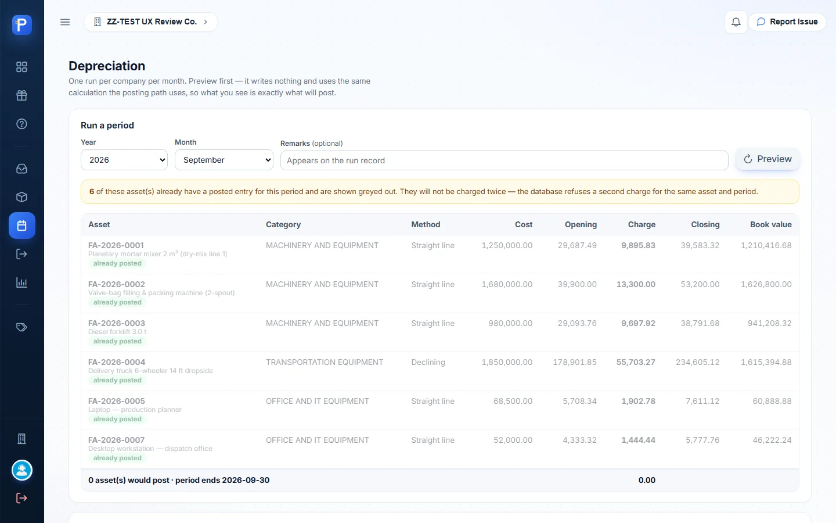836x523 pixels.
Task: Click the Opening column header
Action: coord(581,224)
